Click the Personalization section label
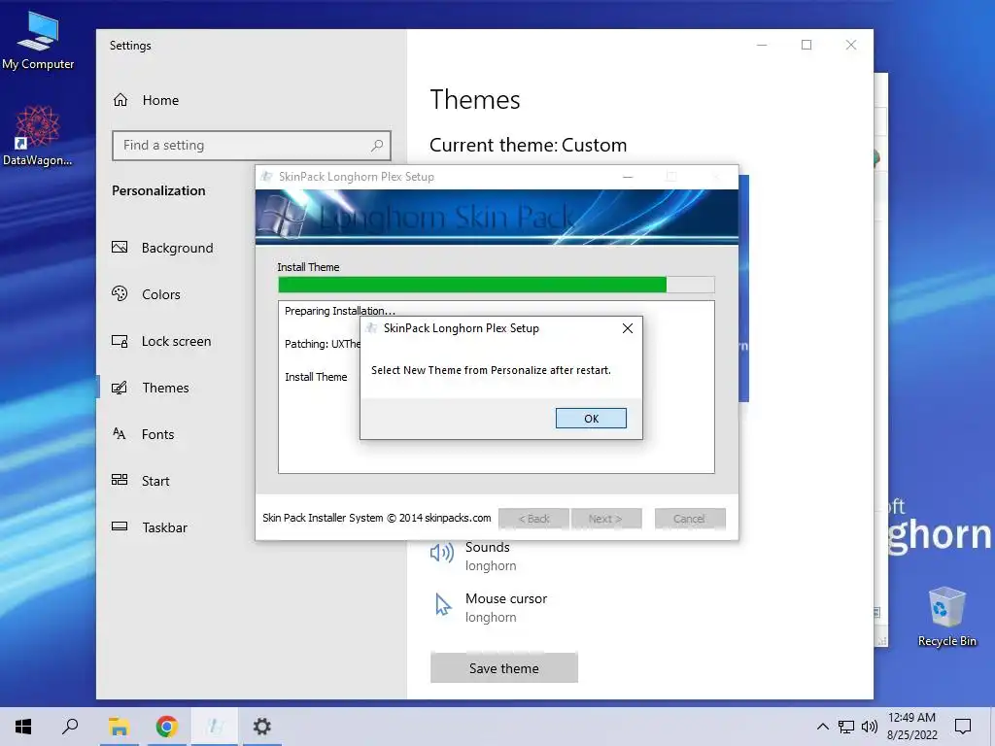Viewport: 995px width, 746px height. [x=158, y=191]
